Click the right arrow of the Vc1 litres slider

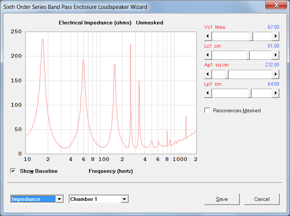[275, 36]
